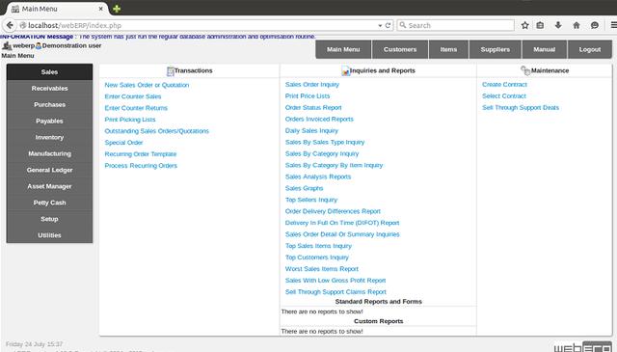Open the downloads arrow icon

[x=558, y=25]
